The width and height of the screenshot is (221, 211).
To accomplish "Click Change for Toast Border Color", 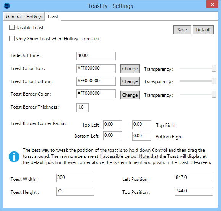I will [130, 95].
